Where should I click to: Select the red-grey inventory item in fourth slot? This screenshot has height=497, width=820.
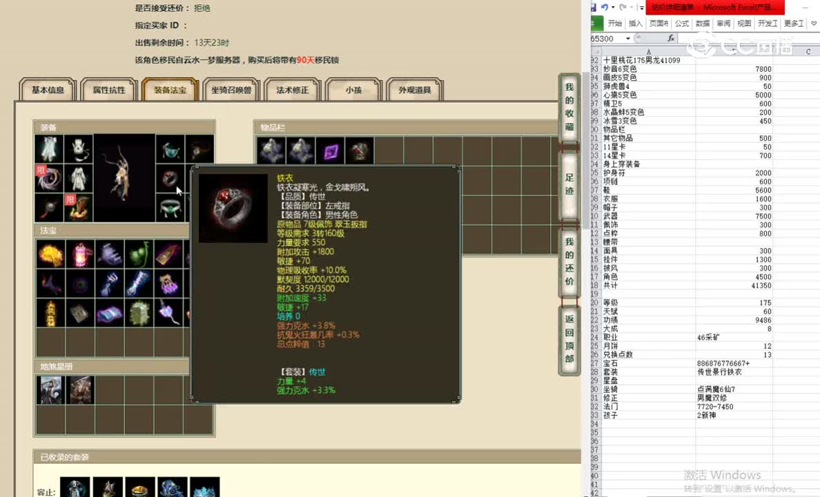[x=360, y=151]
